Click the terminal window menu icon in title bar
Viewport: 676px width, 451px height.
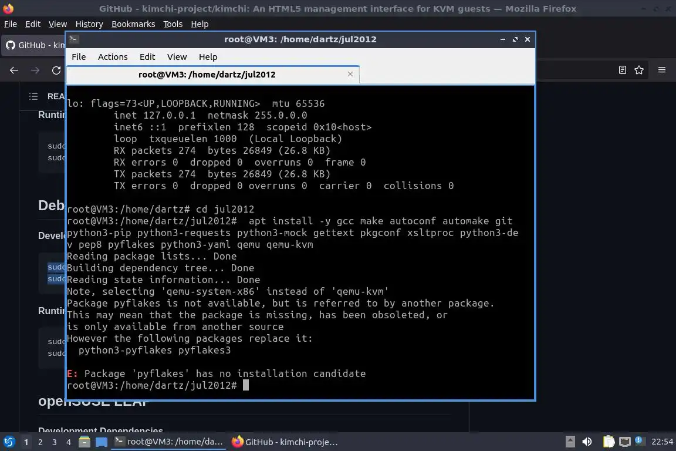click(x=73, y=39)
